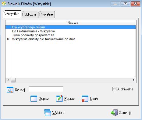The image size is (142, 120).
Task: Click the Wybierz stacked windows icon
Action: click(x=48, y=113)
